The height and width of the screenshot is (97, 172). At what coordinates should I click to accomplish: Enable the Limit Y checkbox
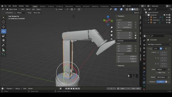(158, 58)
